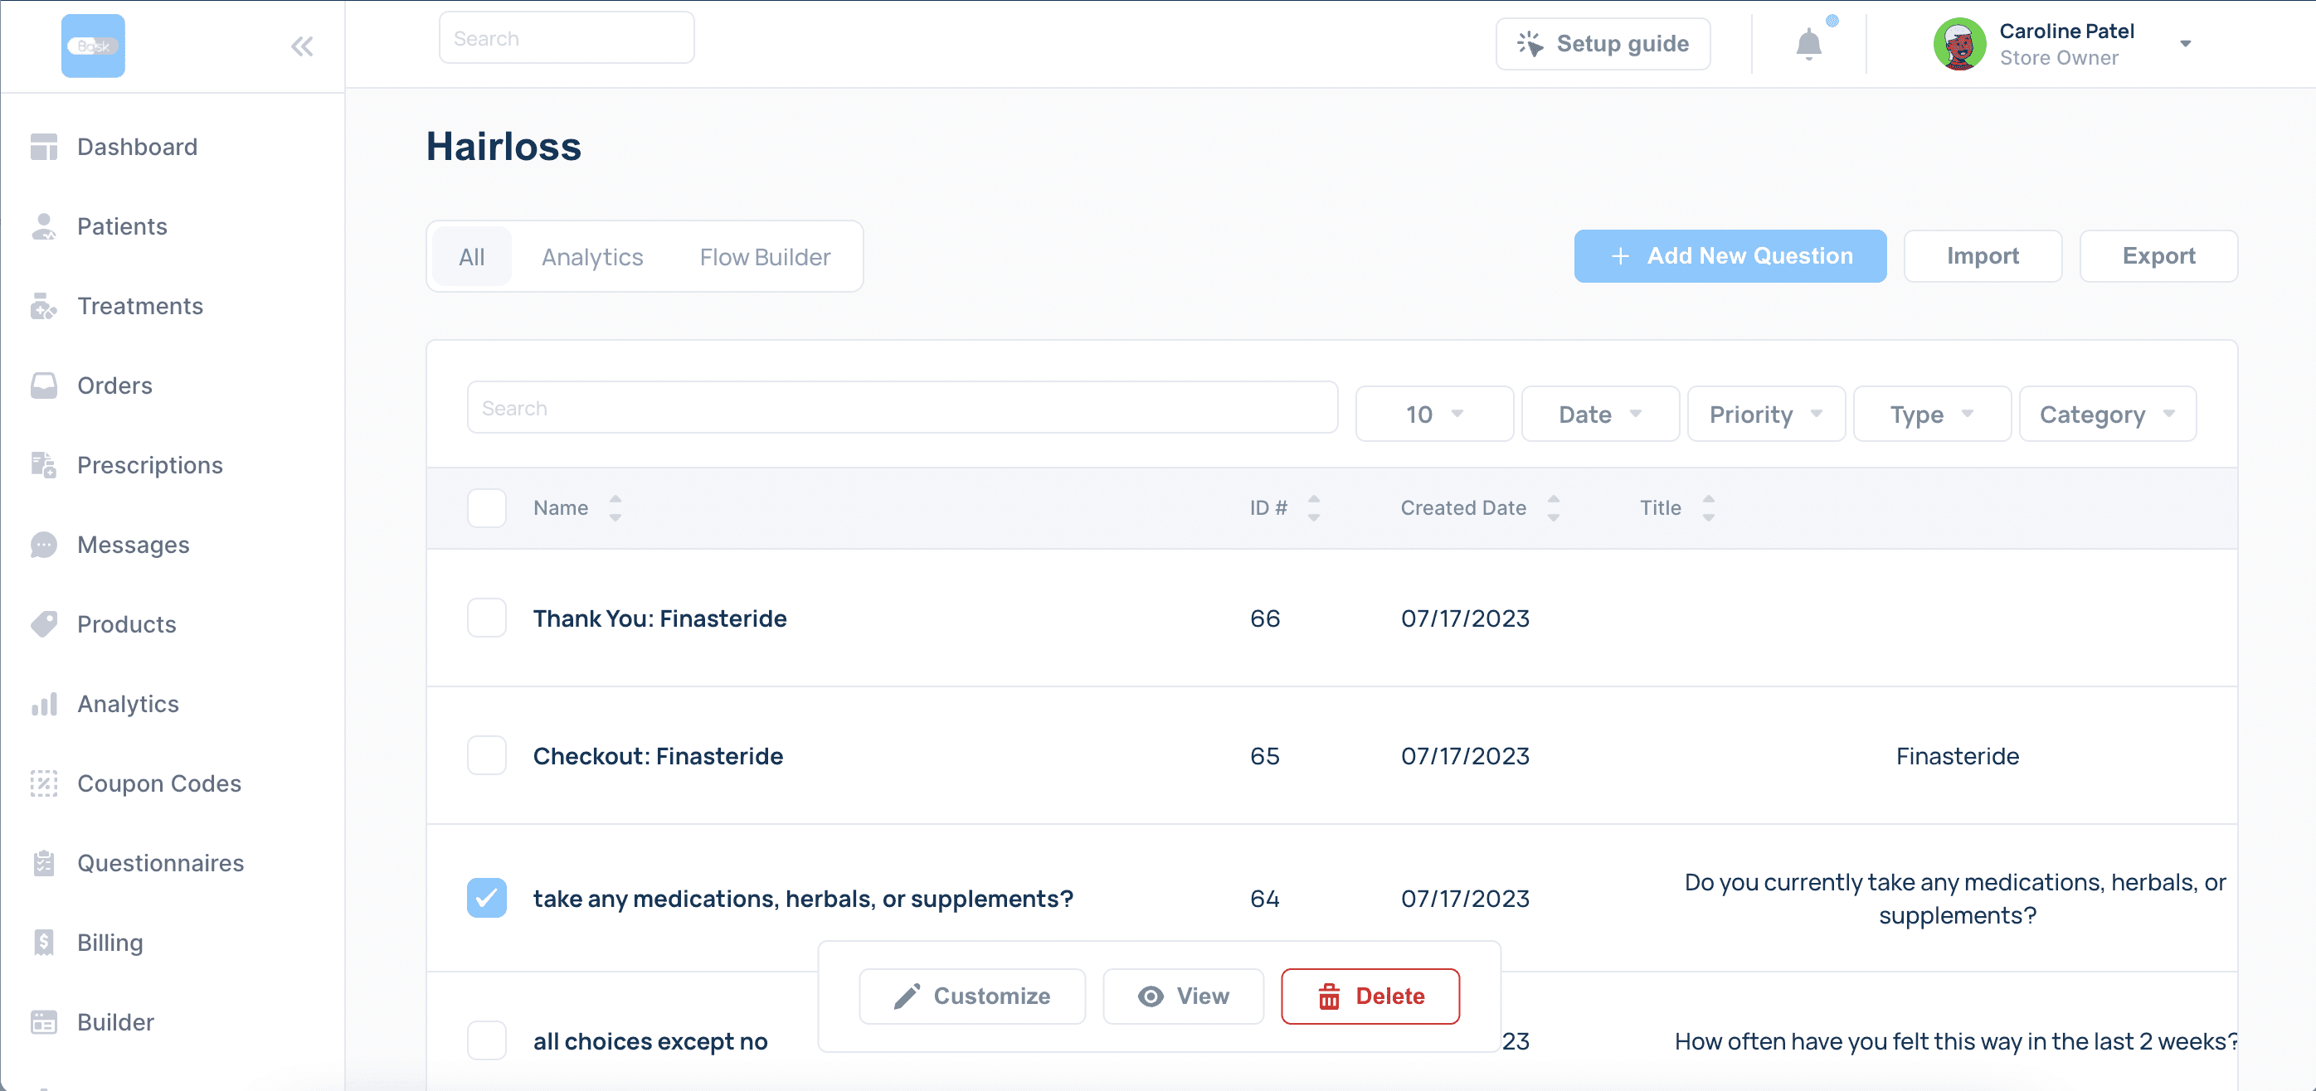Open the Category filter dropdown
Image resolution: width=2316 pixels, height=1091 pixels.
point(2106,415)
